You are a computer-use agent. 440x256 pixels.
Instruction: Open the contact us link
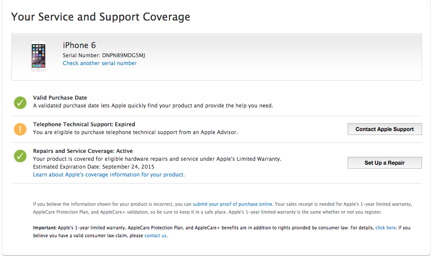[x=155, y=235]
